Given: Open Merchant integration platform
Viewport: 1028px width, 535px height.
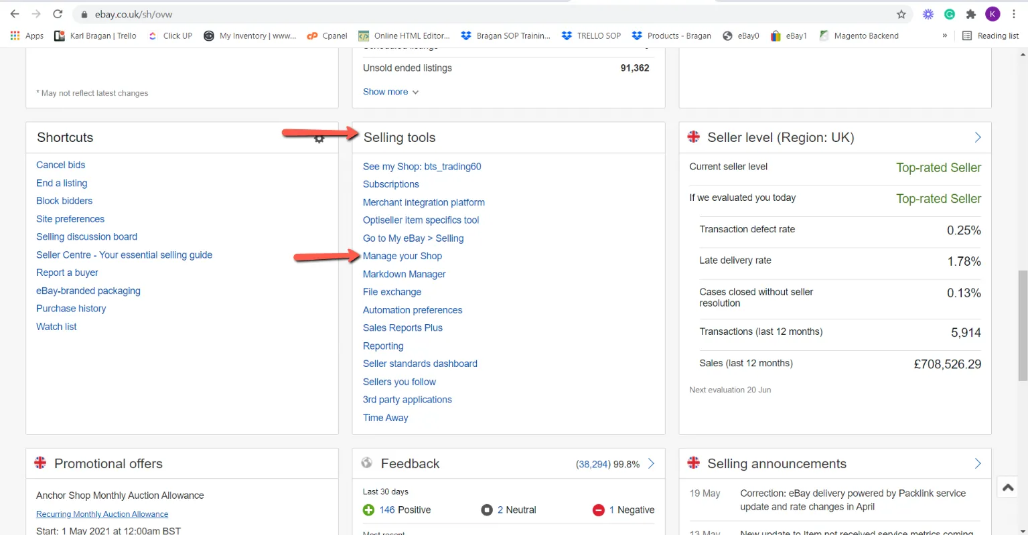Looking at the screenshot, I should [424, 202].
